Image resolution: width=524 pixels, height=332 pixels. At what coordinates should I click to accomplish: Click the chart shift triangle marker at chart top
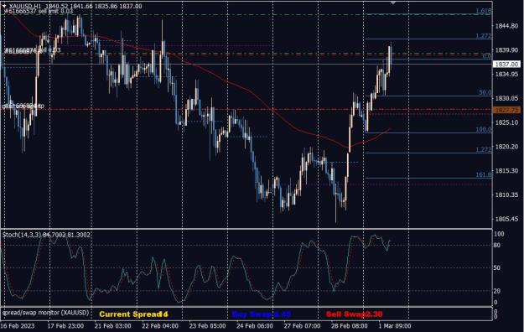[393, 3]
